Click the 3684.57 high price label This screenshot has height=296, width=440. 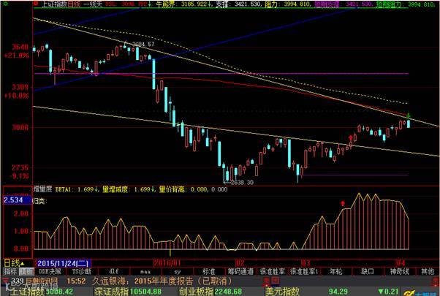tap(143, 44)
